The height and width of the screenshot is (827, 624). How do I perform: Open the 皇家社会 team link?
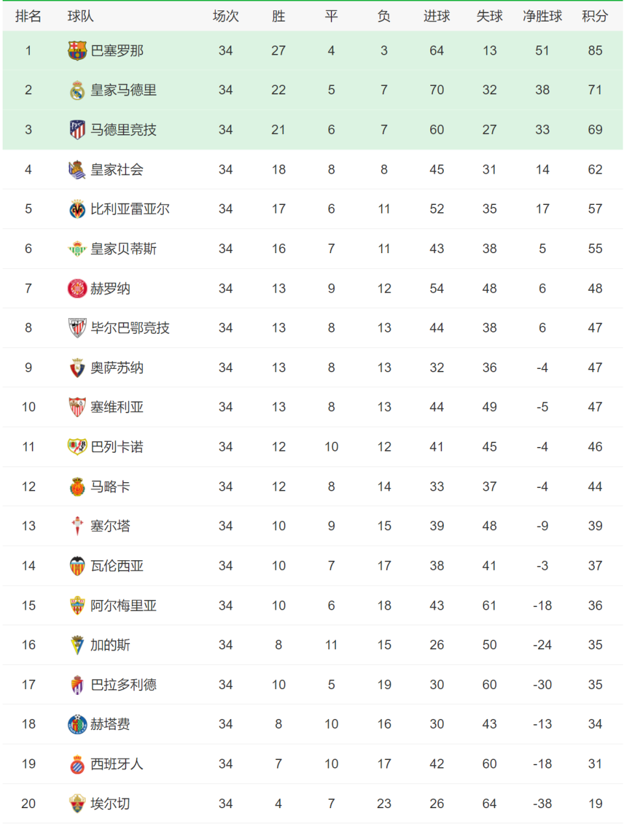point(117,170)
